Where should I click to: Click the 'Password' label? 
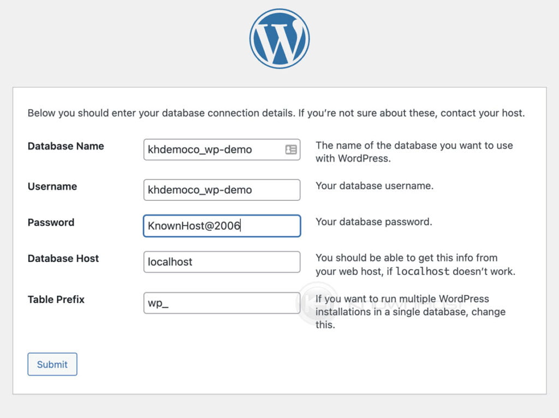[x=51, y=222]
